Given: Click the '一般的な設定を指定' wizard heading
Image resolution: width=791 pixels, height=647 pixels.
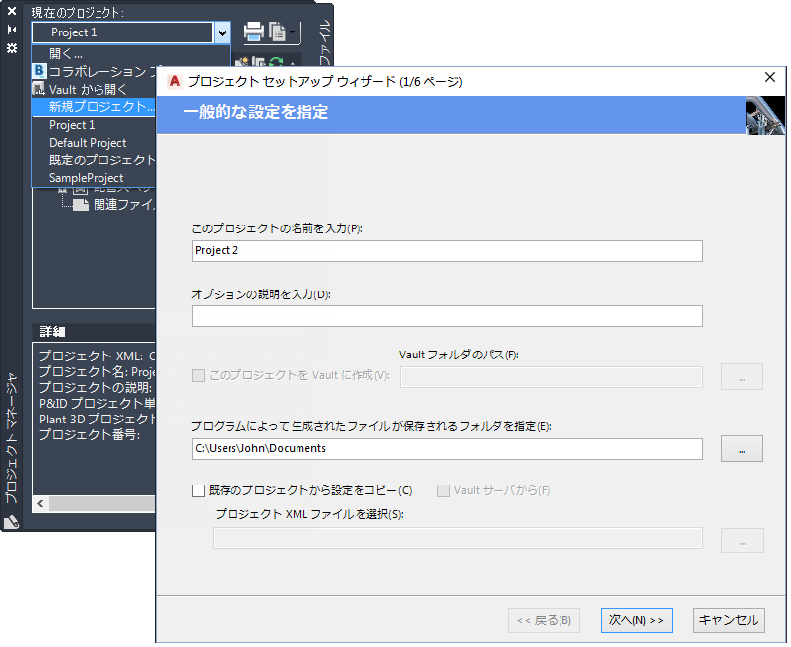Looking at the screenshot, I should (256, 112).
